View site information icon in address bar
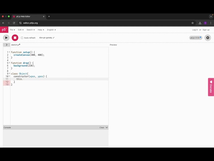Image resolution: width=214 pixels, height=161 pixels. tap(20, 23)
